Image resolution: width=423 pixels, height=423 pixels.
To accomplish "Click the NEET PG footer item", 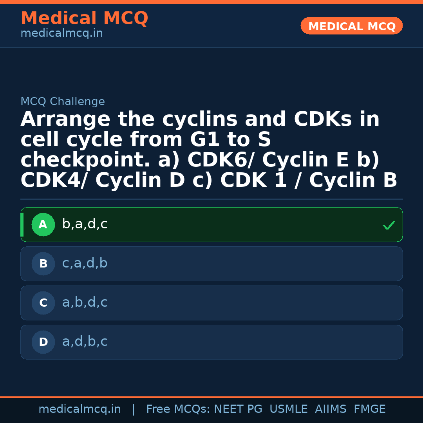I will point(238,409).
